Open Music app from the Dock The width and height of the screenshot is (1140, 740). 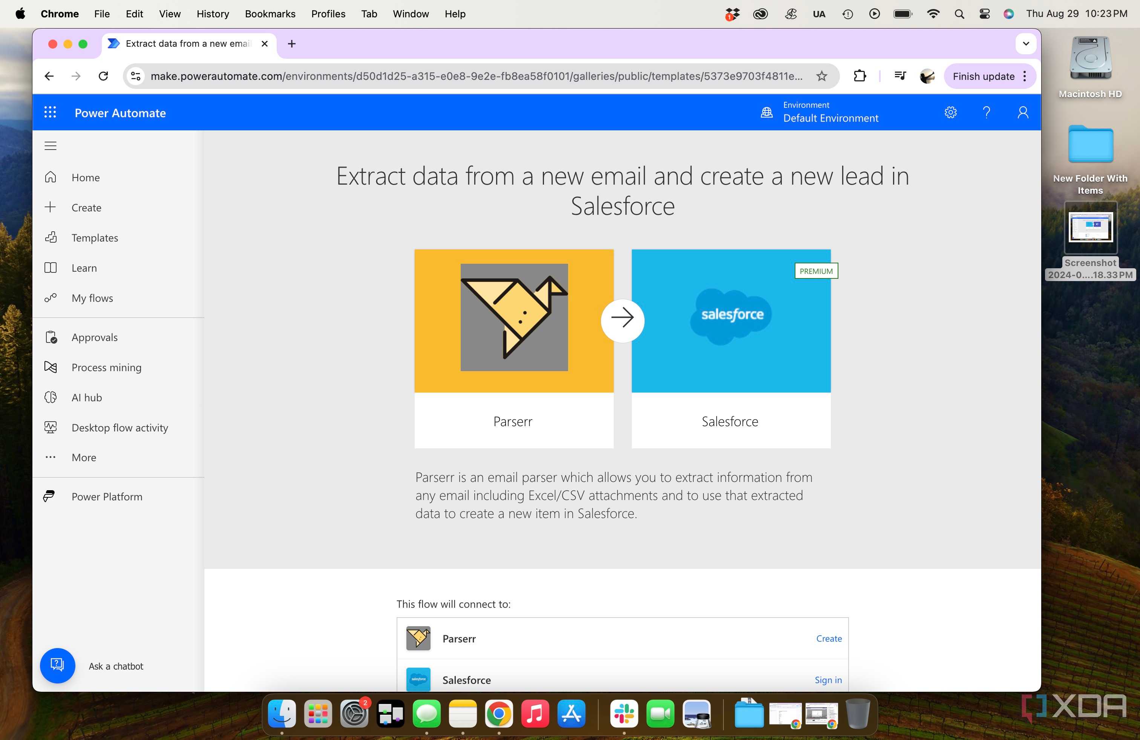click(535, 714)
